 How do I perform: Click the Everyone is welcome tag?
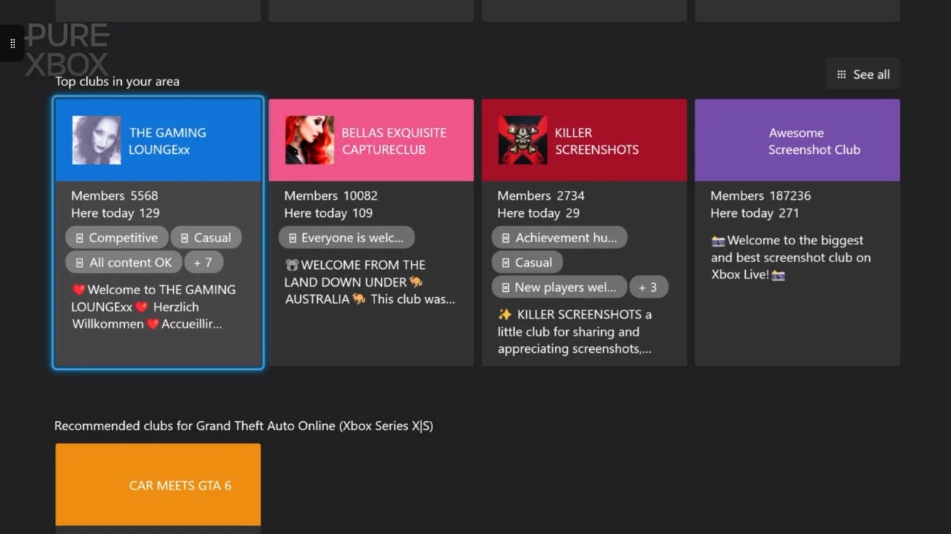(x=346, y=238)
